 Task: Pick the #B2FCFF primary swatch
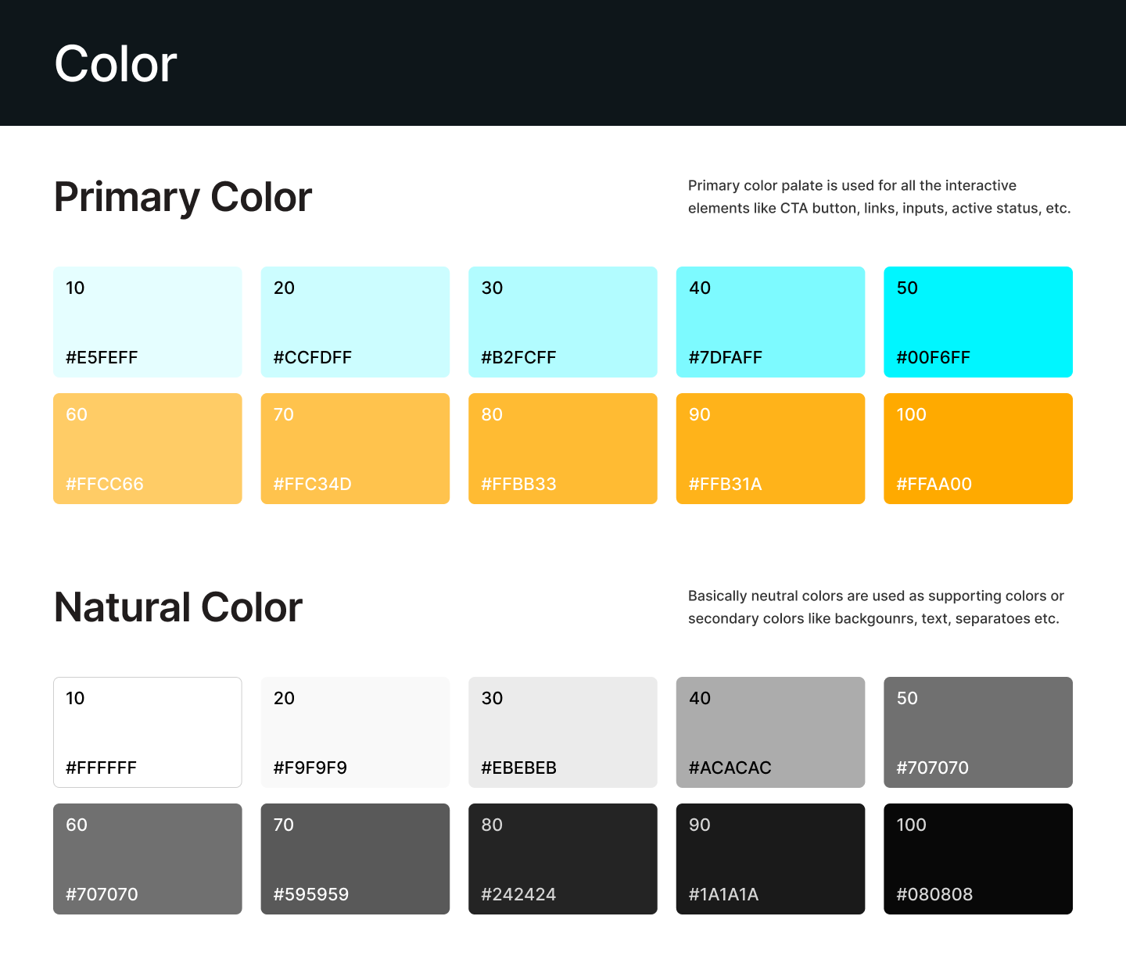coord(563,322)
